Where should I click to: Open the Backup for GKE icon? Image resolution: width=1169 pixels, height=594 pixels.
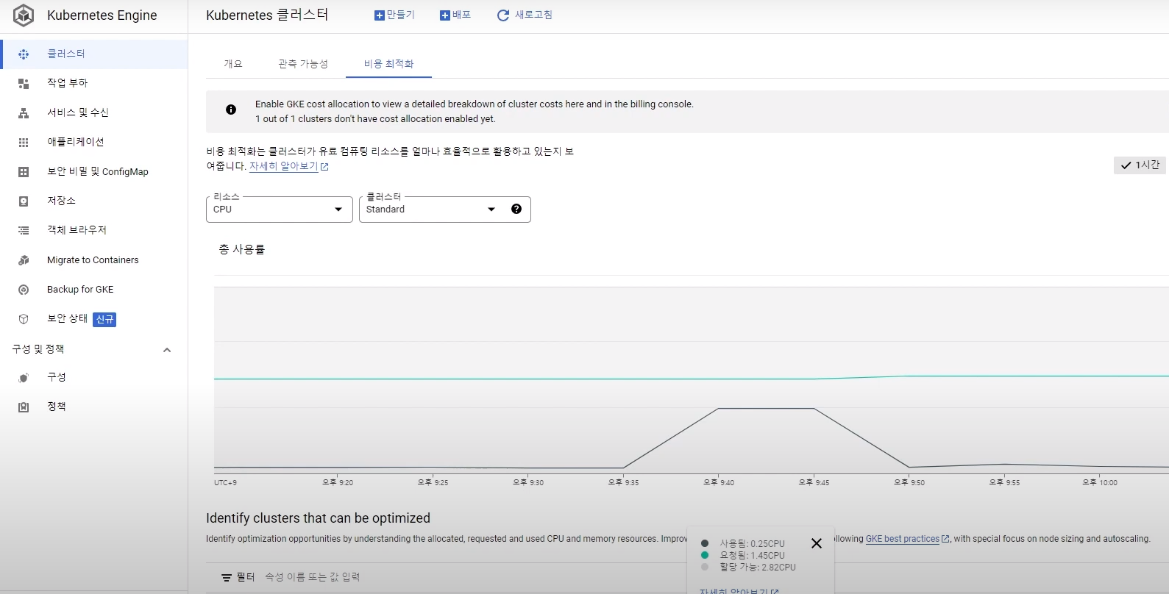click(x=24, y=290)
